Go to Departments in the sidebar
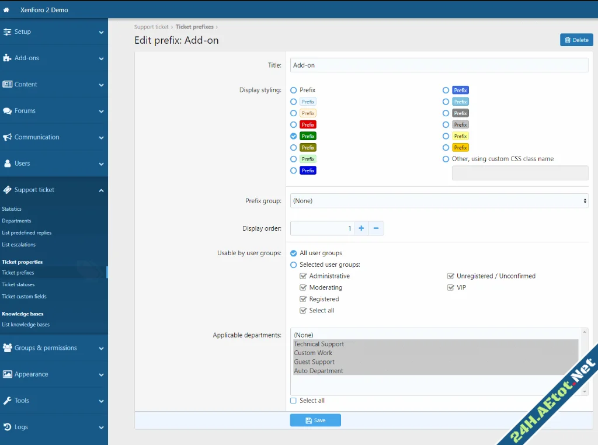Screen dimensions: 598x445 tap(16, 221)
